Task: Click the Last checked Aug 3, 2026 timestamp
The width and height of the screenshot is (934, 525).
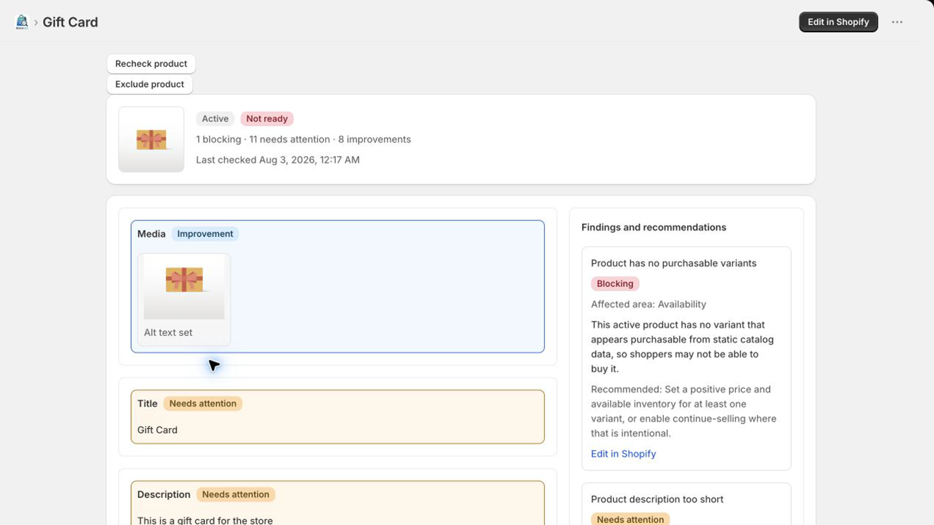Action: pyautogui.click(x=278, y=160)
